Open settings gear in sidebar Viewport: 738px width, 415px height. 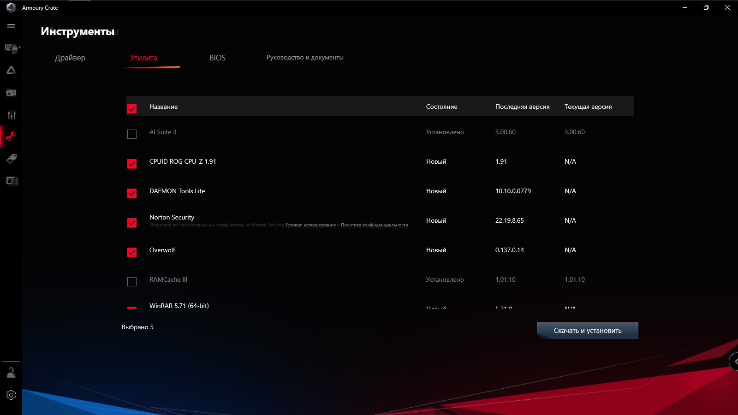tap(11, 395)
